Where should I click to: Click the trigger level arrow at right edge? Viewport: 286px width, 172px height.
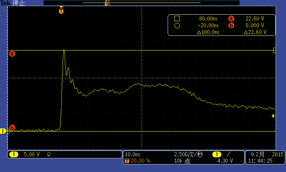tap(273, 116)
